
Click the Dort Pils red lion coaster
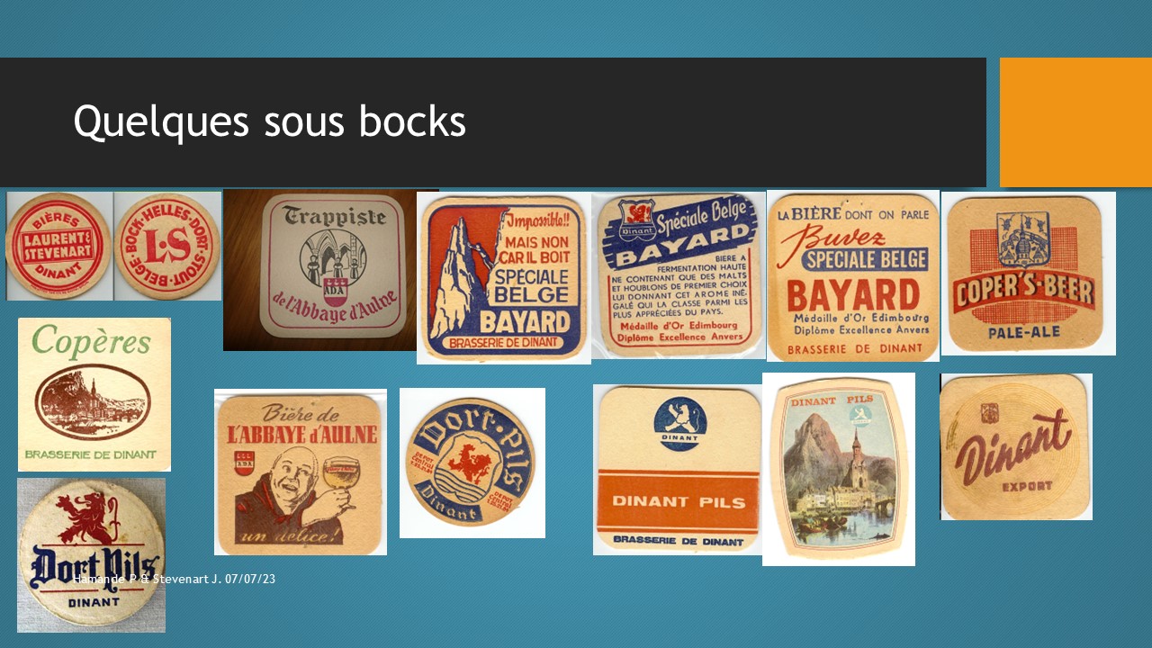pyautogui.click(x=92, y=555)
